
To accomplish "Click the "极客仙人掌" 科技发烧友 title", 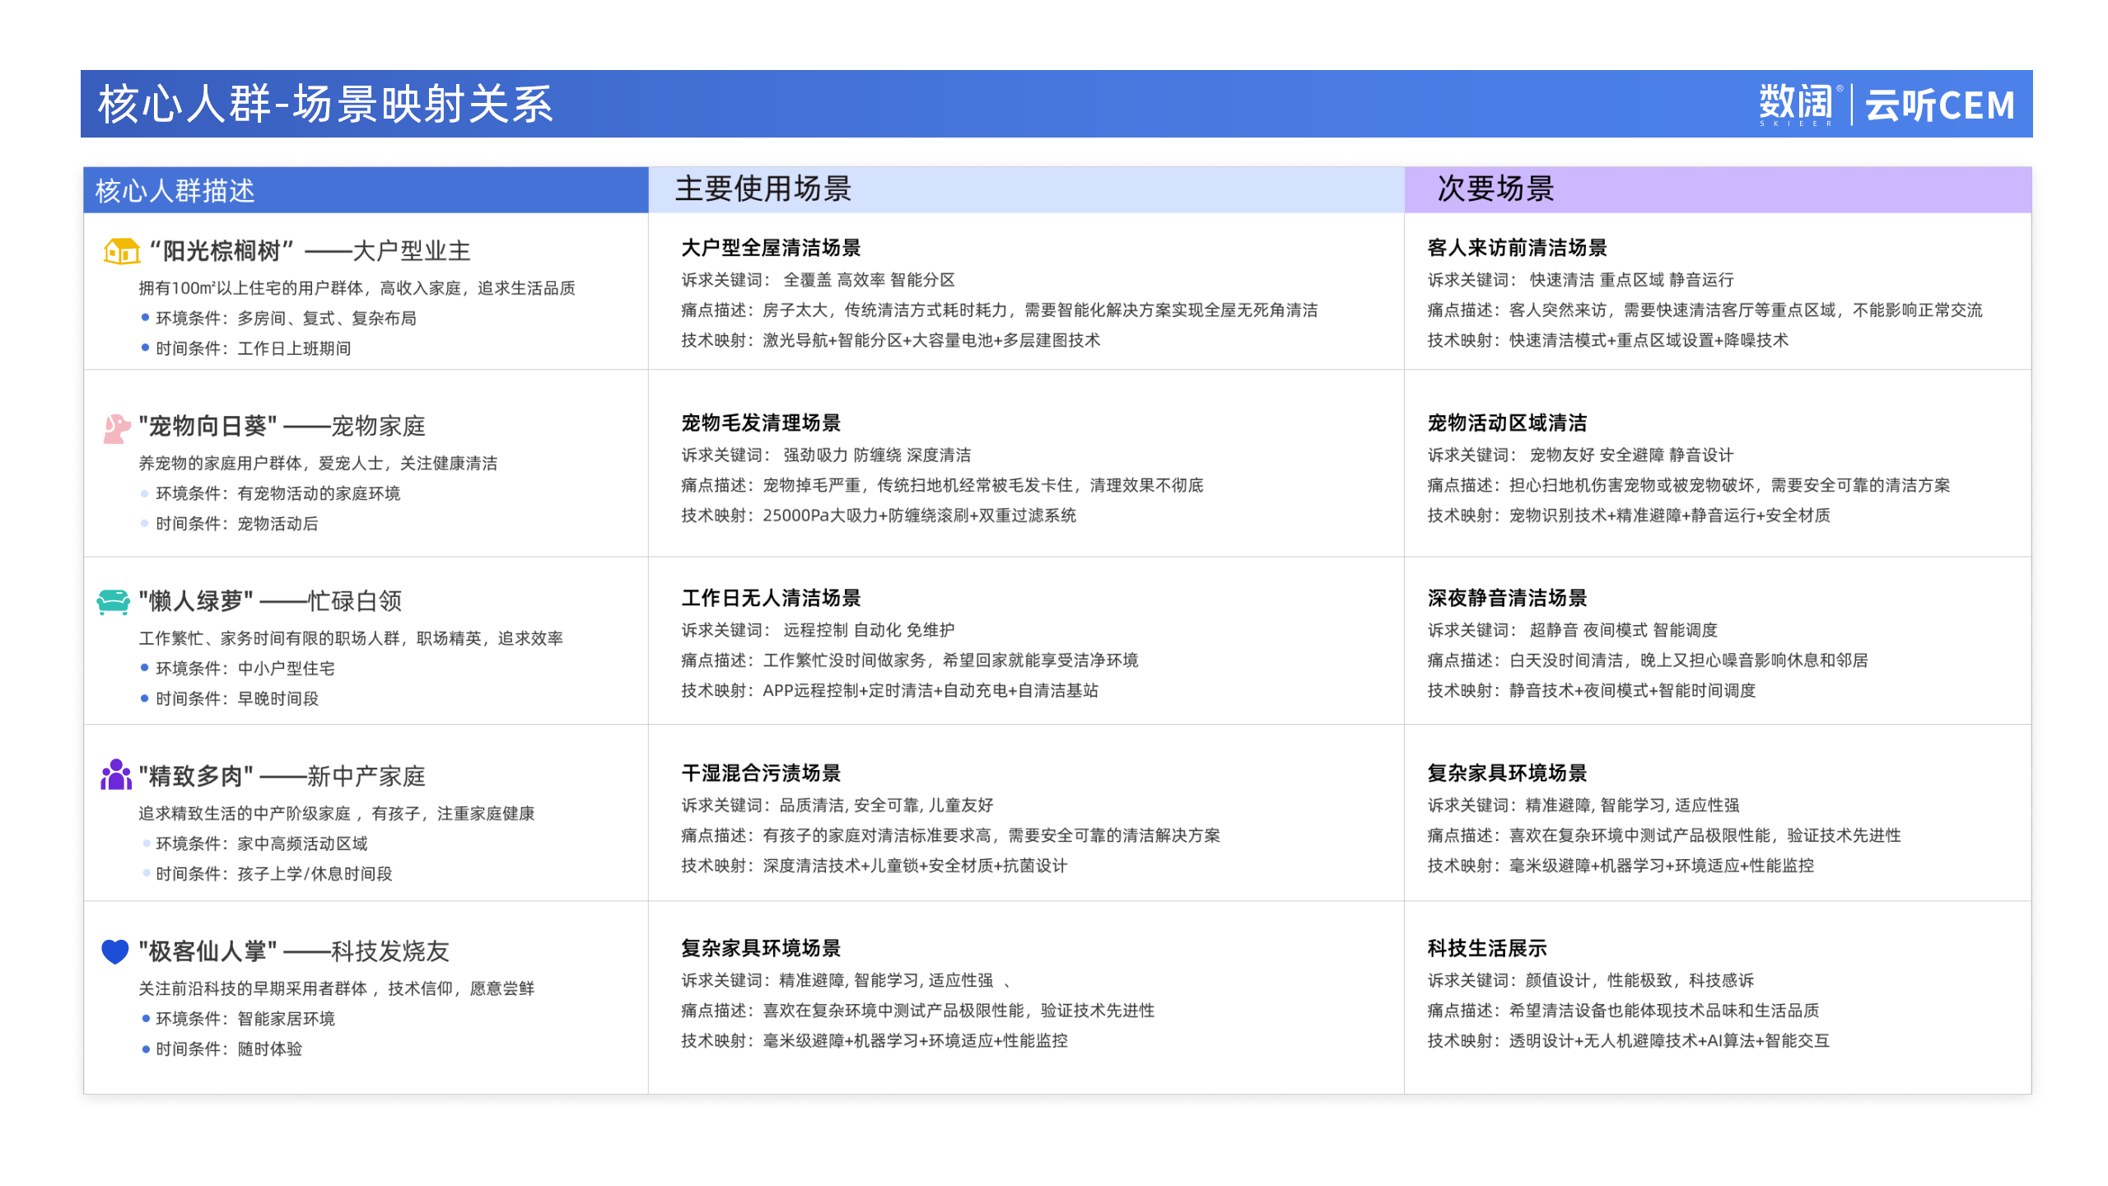I will click(x=294, y=951).
